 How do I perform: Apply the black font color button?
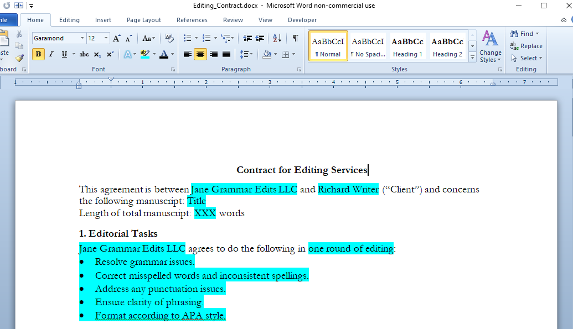pos(164,54)
